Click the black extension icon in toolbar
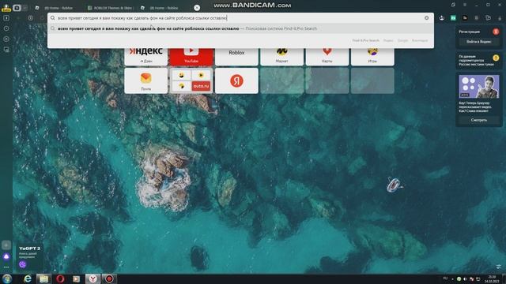Image resolution: width=506 pixels, height=284 pixels. [465, 18]
